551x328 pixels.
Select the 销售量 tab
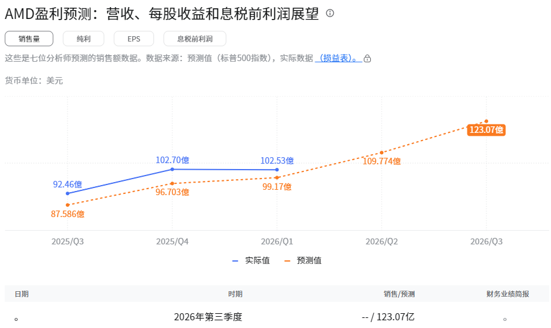coord(29,39)
